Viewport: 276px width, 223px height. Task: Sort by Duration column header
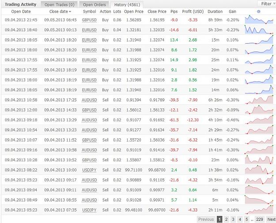[x=215, y=11]
